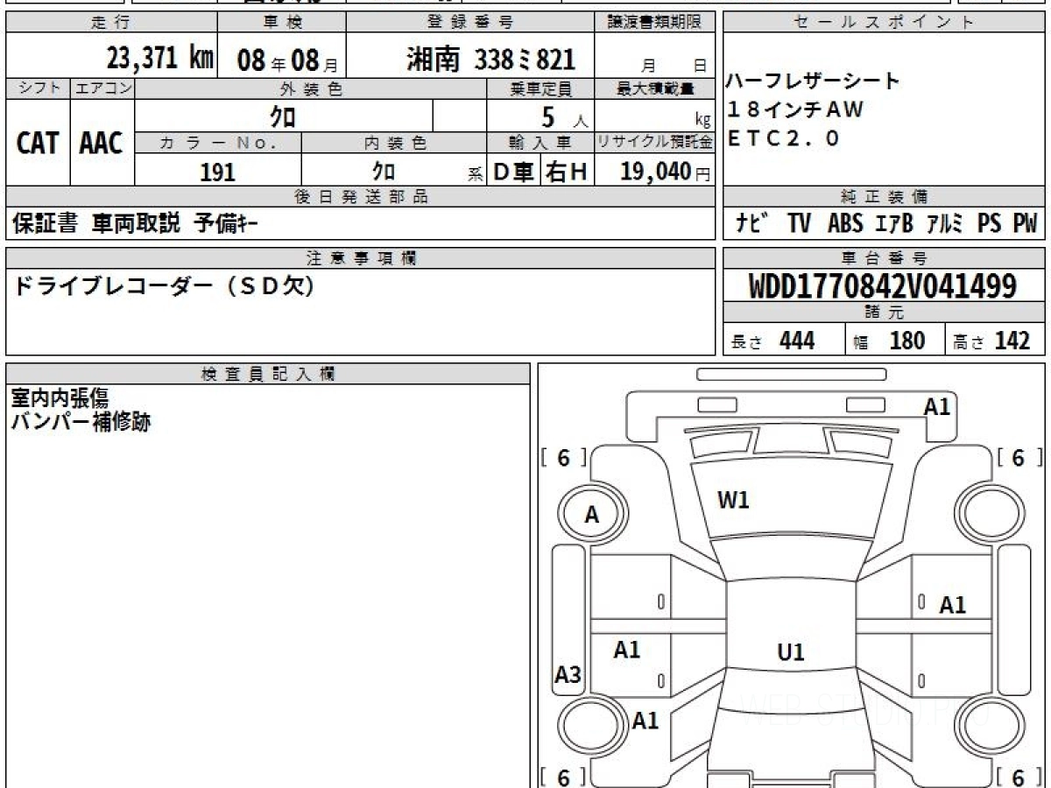Select アルミ in the equipment row

(946, 224)
